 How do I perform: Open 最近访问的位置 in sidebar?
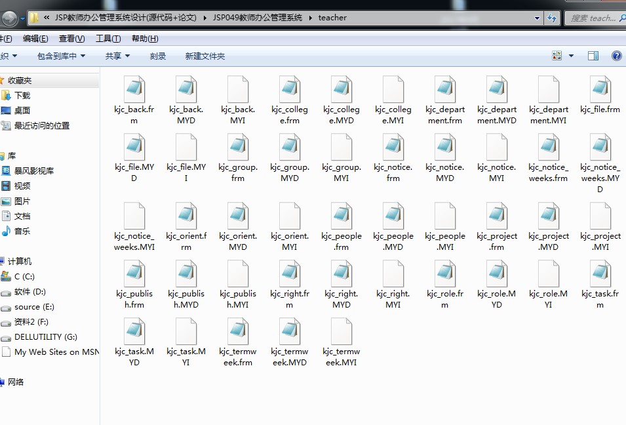[x=42, y=125]
